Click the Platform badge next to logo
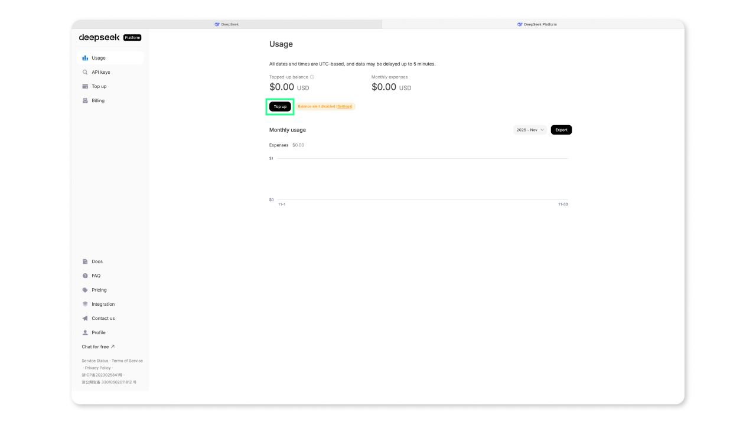This screenshot has height=425, width=756. pyautogui.click(x=132, y=38)
